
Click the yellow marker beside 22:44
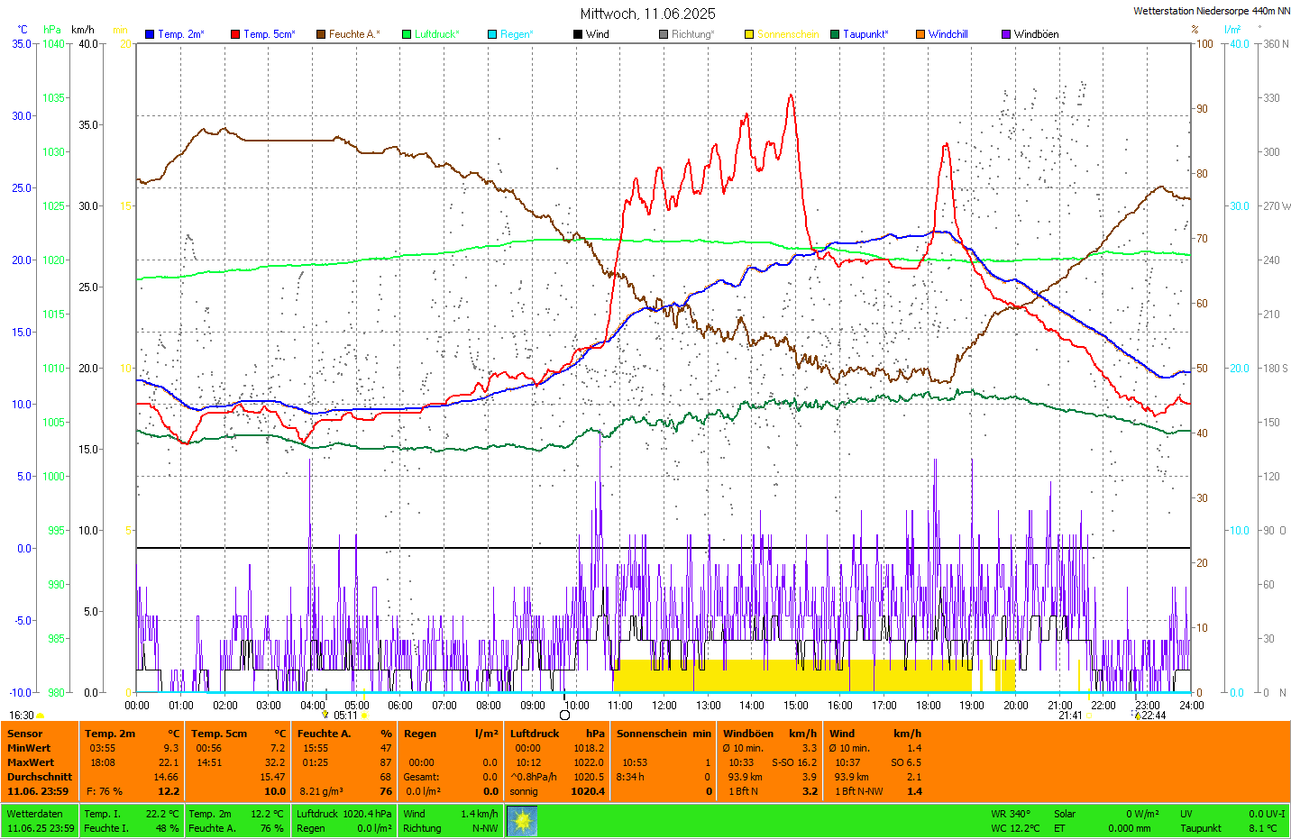pyautogui.click(x=1138, y=716)
